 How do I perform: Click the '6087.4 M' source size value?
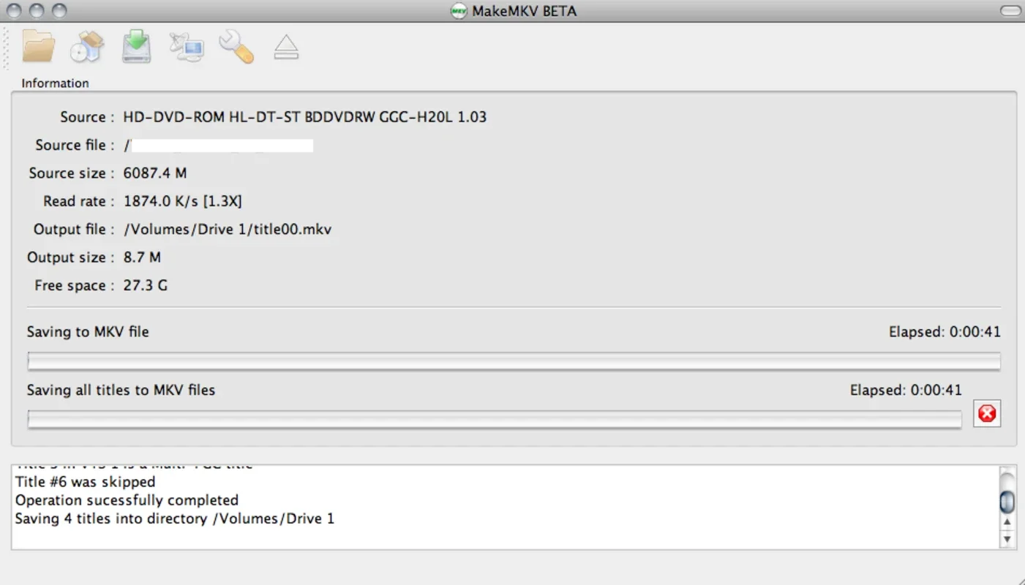pos(155,173)
